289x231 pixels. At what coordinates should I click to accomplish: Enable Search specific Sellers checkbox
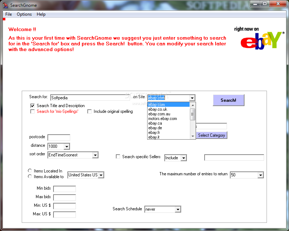(x=118, y=157)
